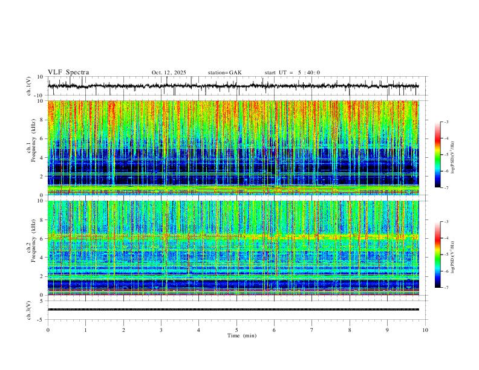Click the ch.1 spectrogram panel
The image size is (479, 370).
point(233,148)
